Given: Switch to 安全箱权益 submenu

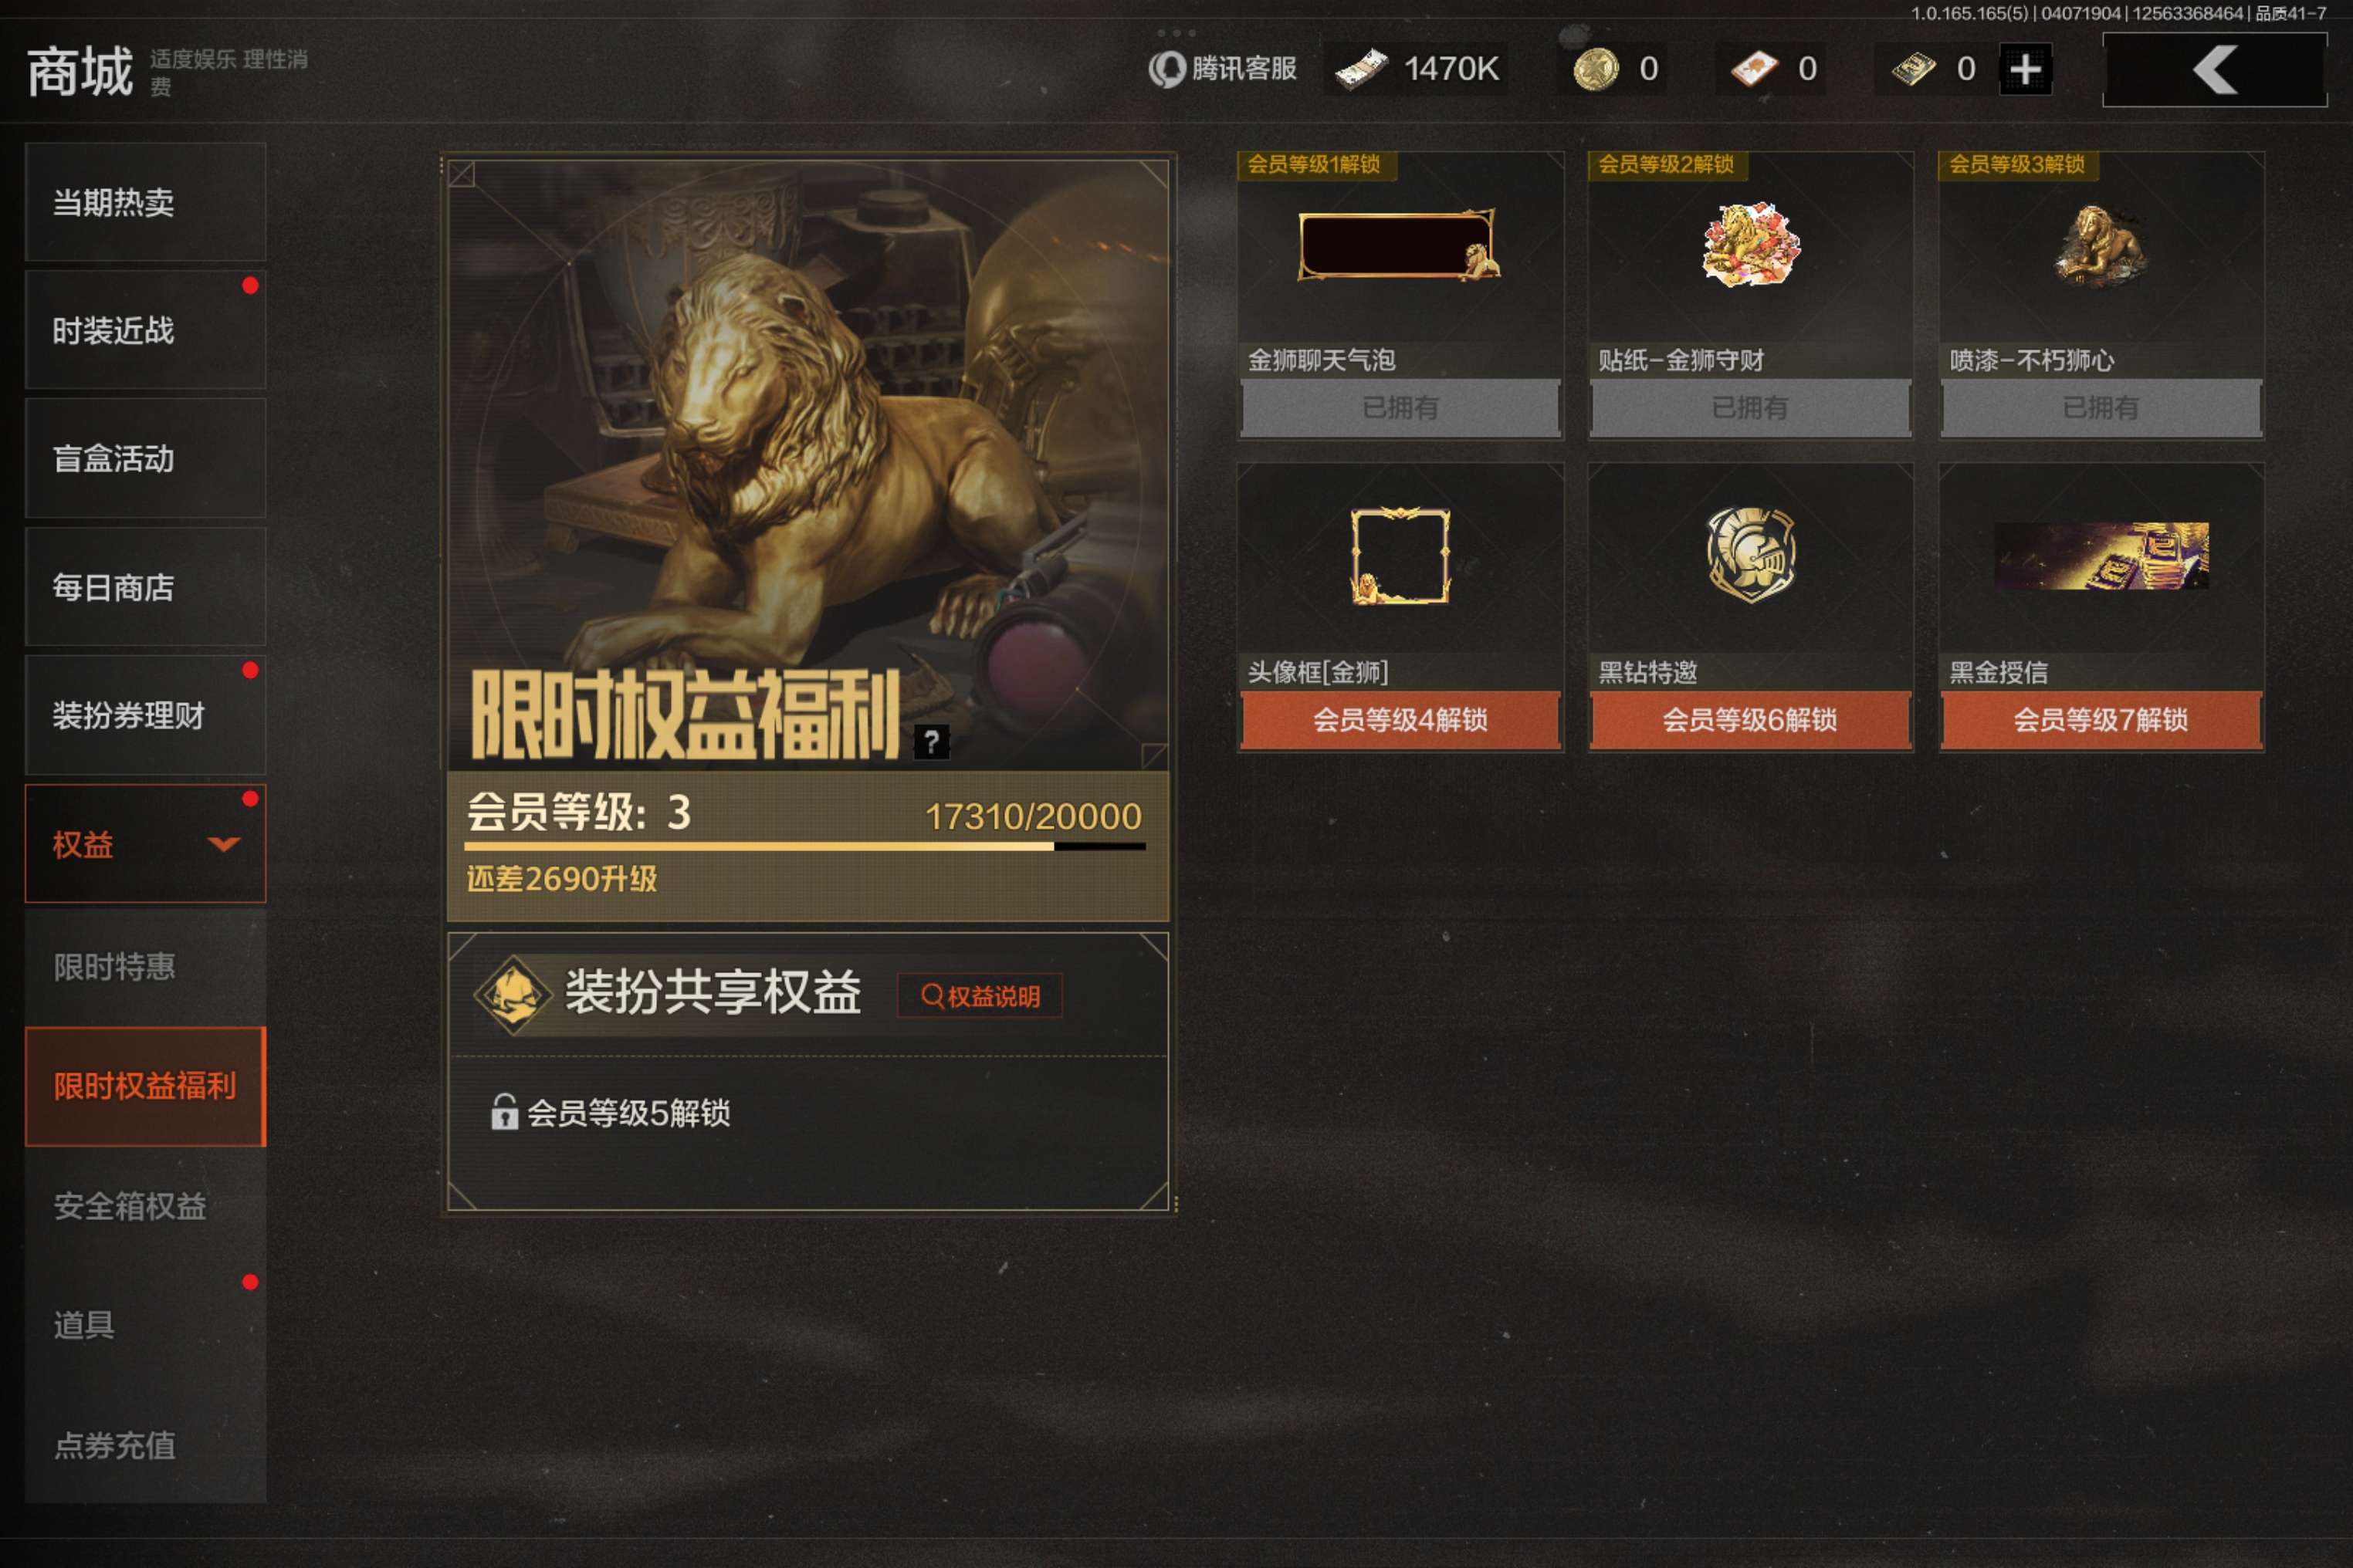Looking at the screenshot, I should (x=145, y=1206).
